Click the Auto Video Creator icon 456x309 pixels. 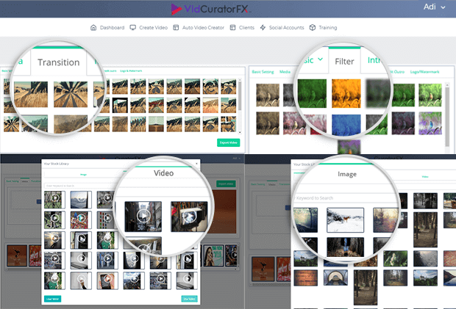coord(175,28)
